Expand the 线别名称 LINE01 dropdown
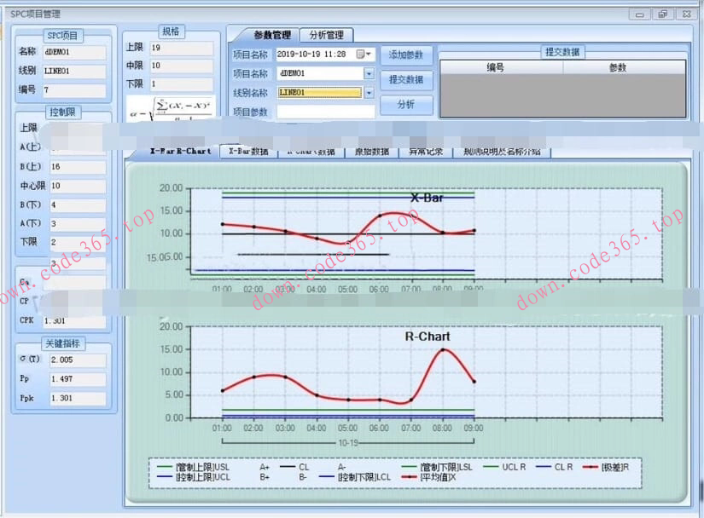This screenshot has height=518, width=704. pyautogui.click(x=369, y=93)
